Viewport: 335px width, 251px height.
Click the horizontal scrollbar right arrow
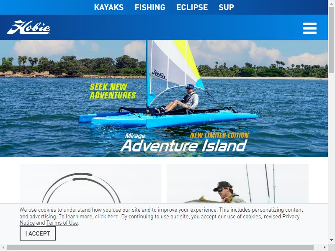tap(325, 248)
